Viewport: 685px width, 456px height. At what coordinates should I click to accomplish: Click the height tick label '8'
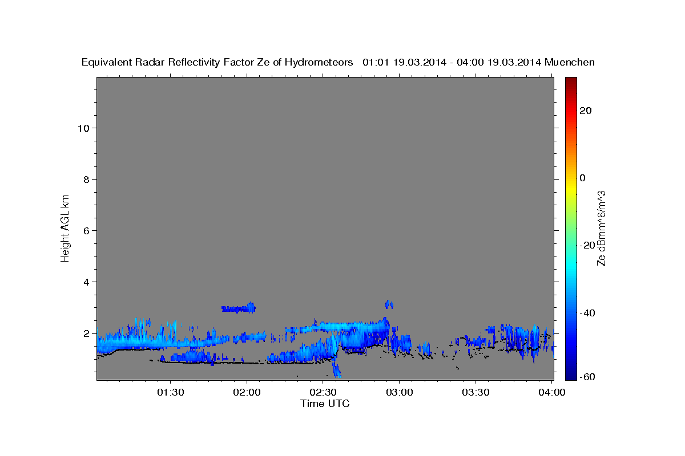click(x=86, y=180)
